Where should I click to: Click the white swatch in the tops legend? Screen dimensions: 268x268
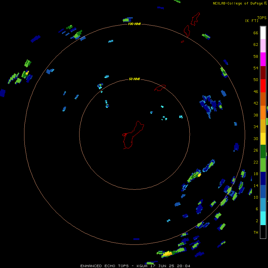point(263,33)
